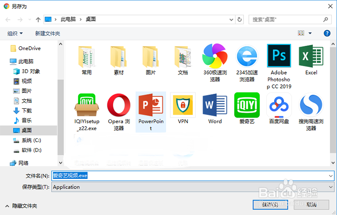Select 视频 in the navigation pane
Screen dimensions: 337x215
click(22, 81)
